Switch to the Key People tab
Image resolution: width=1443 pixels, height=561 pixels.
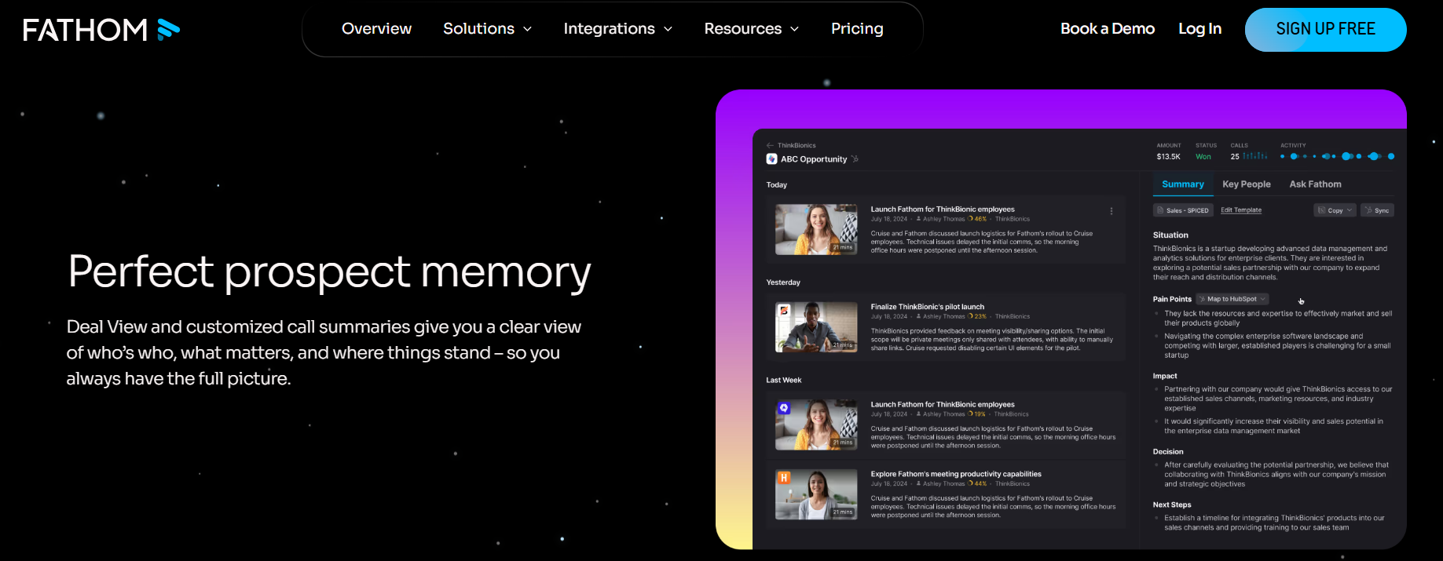click(x=1246, y=184)
